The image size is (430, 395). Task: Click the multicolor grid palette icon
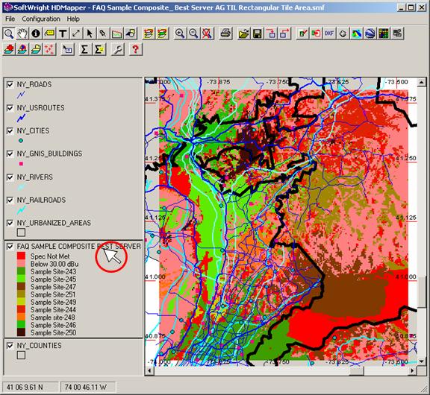pyautogui.click(x=384, y=34)
